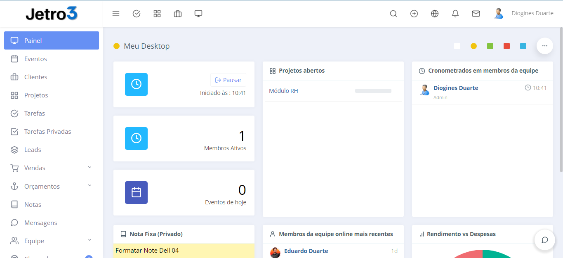Go to Eventos in the sidebar
Viewport: 563px width, 258px height.
click(x=35, y=59)
